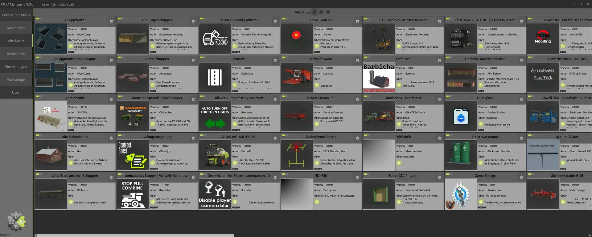Open the Installation page
This screenshot has height=237, width=592.
[16, 54]
